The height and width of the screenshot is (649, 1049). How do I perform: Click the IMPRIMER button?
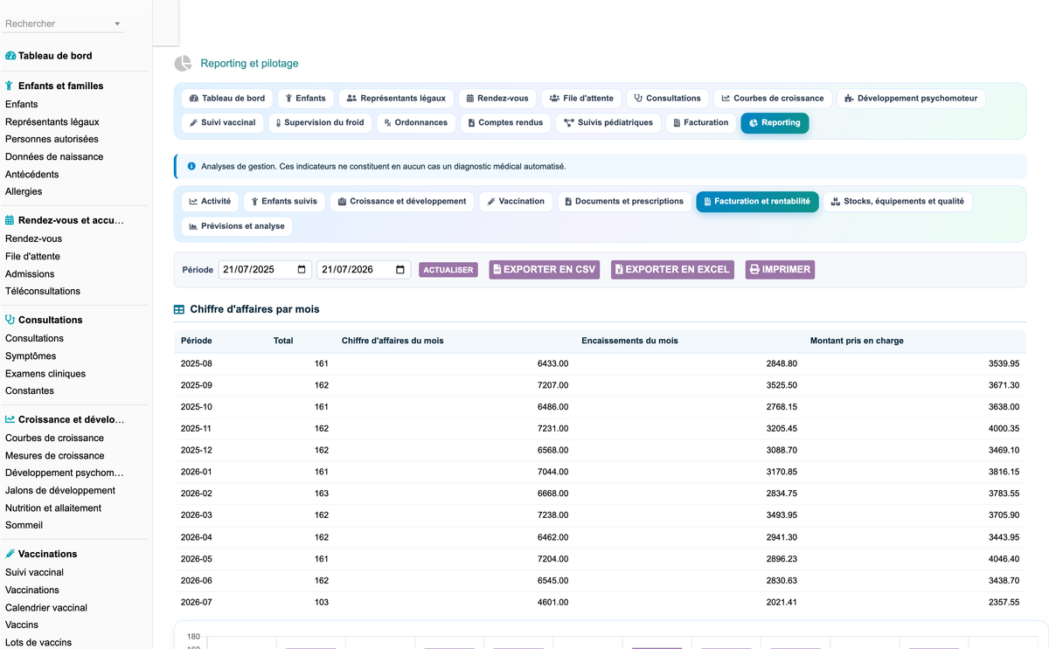[x=780, y=270]
